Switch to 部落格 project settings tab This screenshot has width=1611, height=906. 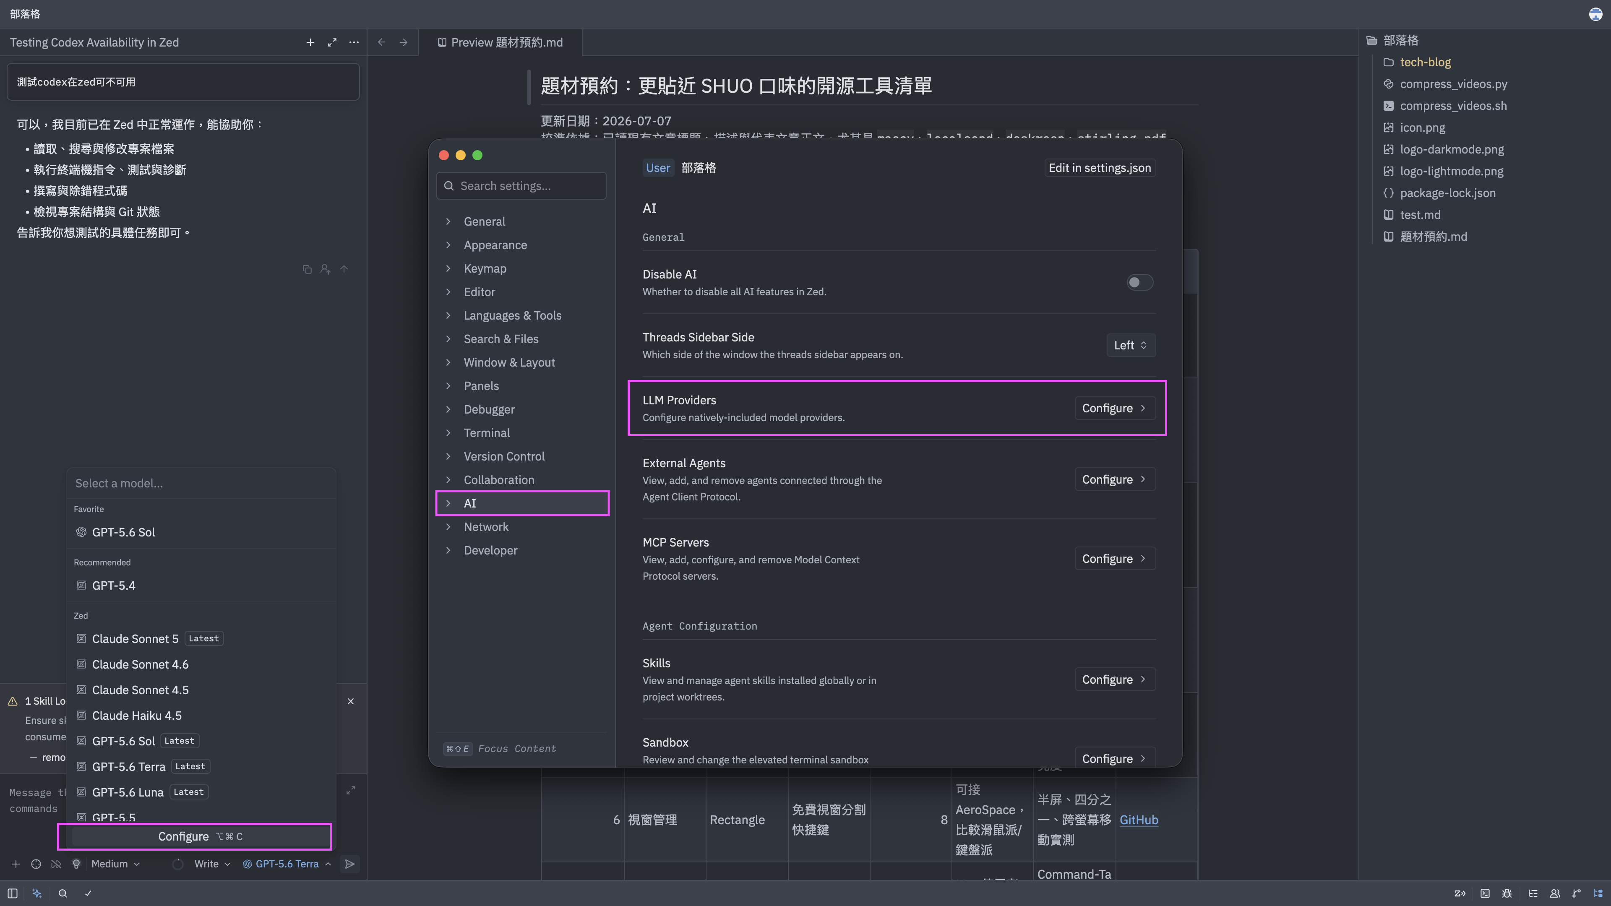click(699, 168)
